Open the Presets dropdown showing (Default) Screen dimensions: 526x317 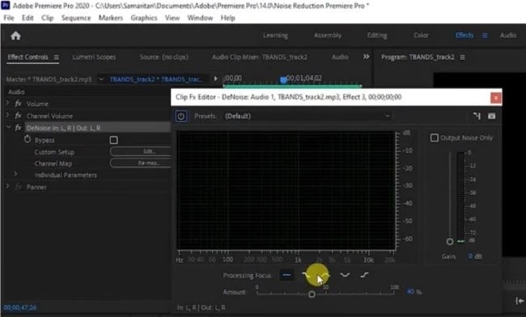307,116
